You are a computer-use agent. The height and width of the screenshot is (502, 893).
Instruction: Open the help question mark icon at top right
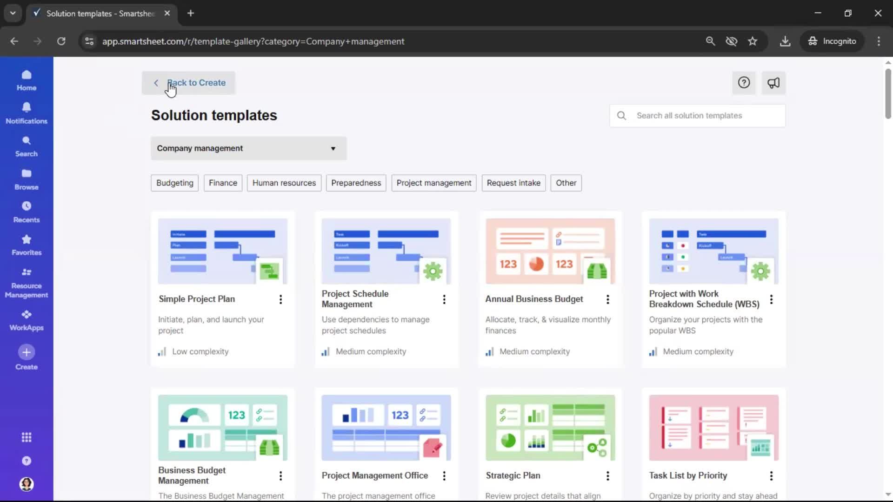tap(744, 83)
